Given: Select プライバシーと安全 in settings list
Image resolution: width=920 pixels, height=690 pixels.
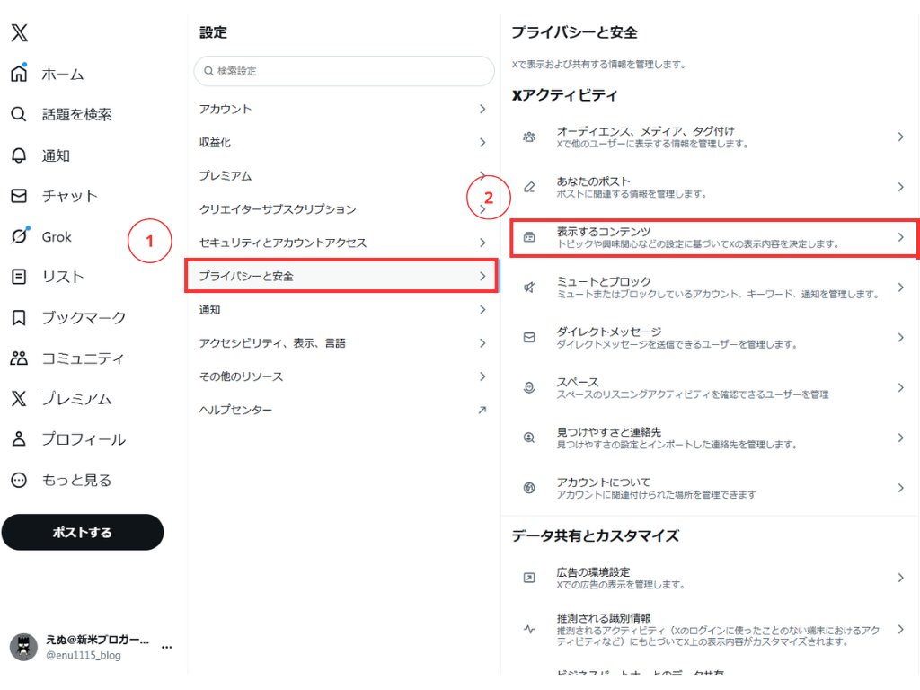Looking at the screenshot, I should (341, 276).
